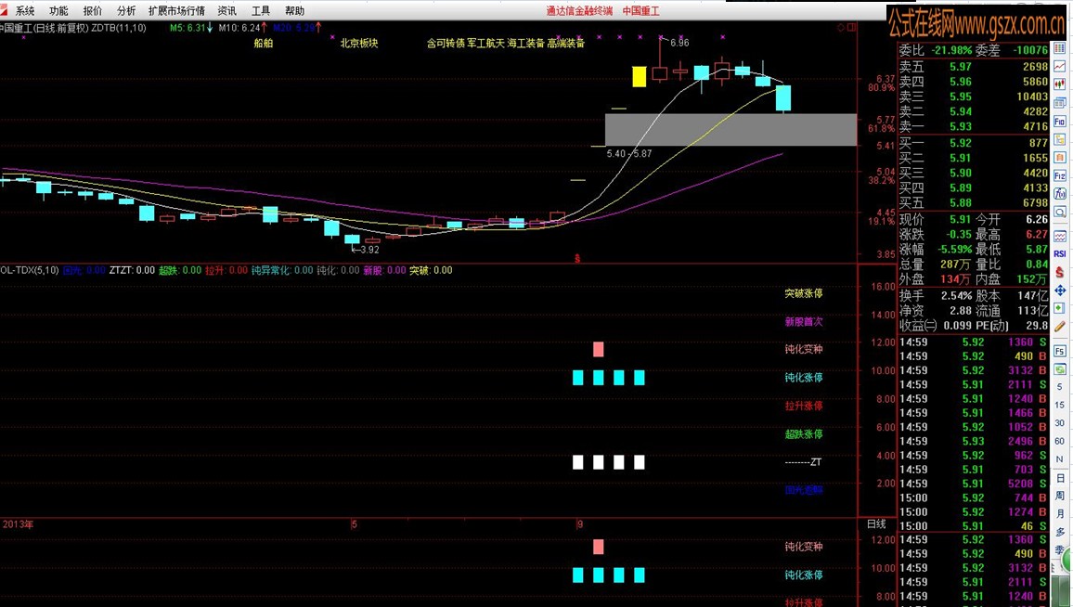Click the 海工装备 sector tag
1073x607 pixels.
525,43
